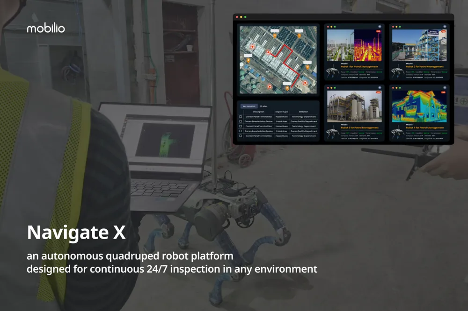Image resolution: width=468 pixels, height=311 pixels.
Task: Click the Display Type column header
Action: 282,112
